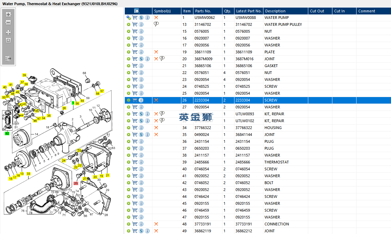Image resolution: width=391 pixels, height=234 pixels.
Task: Click the Symbol(s) column header
Action: (162, 11)
